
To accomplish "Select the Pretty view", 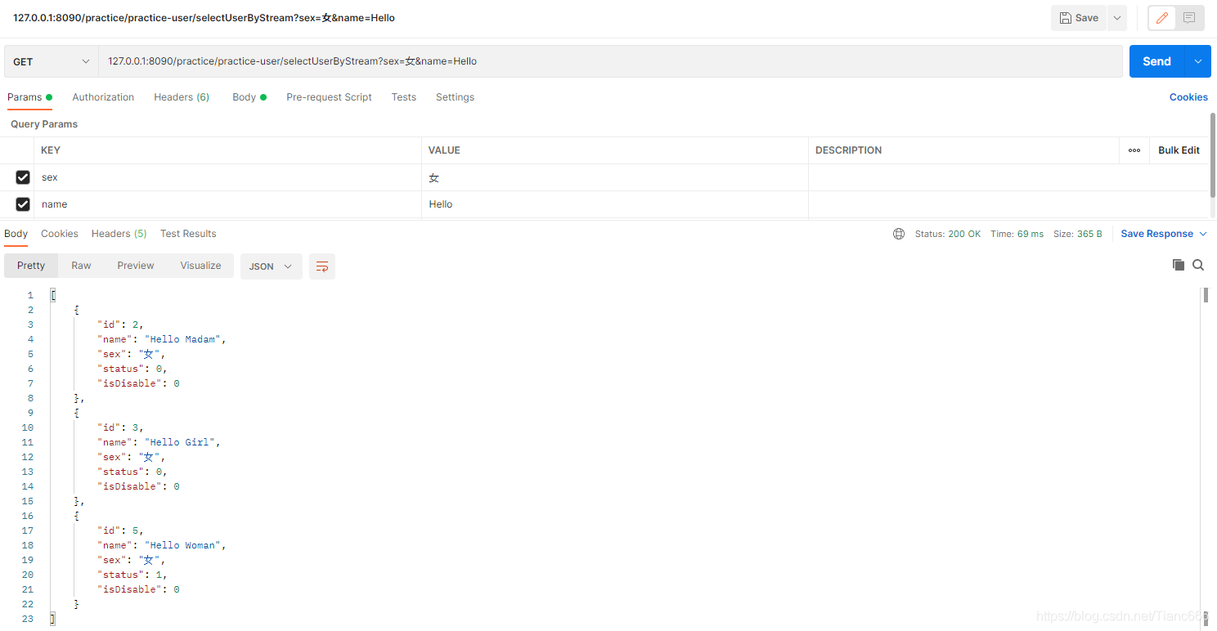I will [x=31, y=266].
